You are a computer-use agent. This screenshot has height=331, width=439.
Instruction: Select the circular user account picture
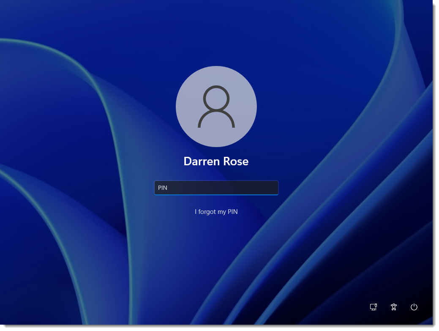coord(216,107)
